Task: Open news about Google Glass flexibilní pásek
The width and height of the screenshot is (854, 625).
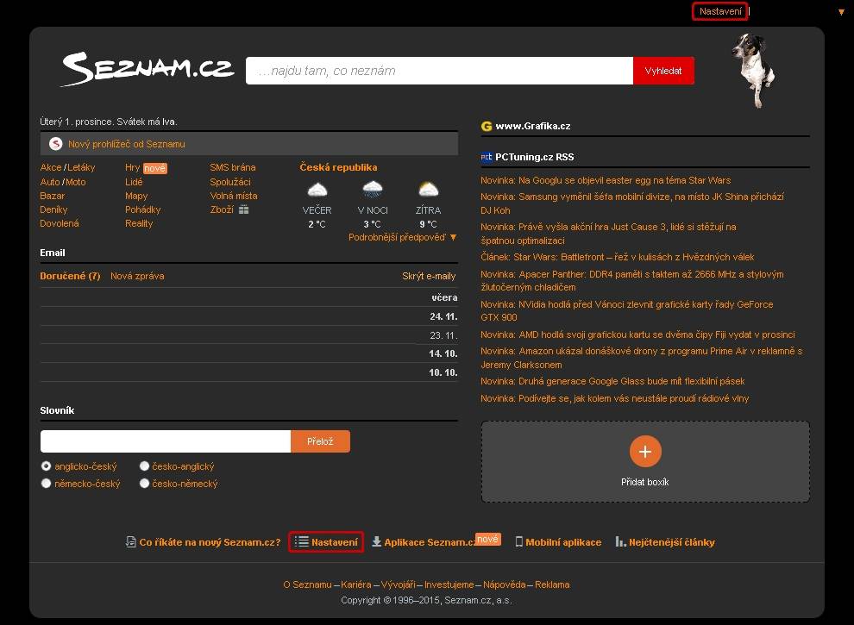Action: click(x=612, y=382)
